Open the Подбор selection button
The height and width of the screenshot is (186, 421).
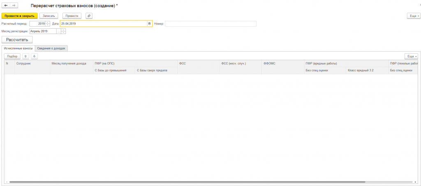pos(12,56)
